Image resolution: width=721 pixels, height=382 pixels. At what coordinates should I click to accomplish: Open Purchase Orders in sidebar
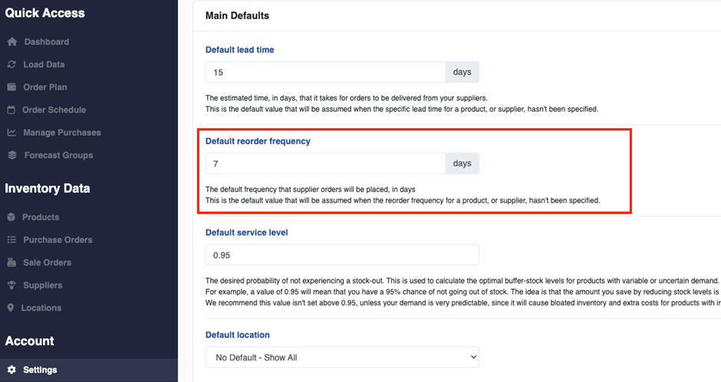pyautogui.click(x=58, y=240)
